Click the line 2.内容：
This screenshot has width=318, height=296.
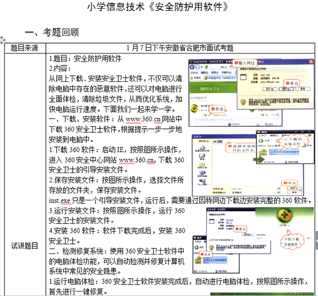click(59, 68)
